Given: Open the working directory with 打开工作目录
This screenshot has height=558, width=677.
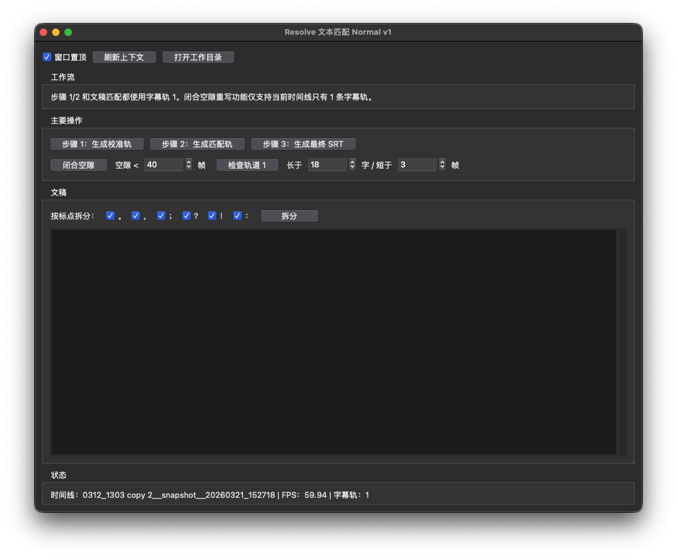Looking at the screenshot, I should coord(198,57).
